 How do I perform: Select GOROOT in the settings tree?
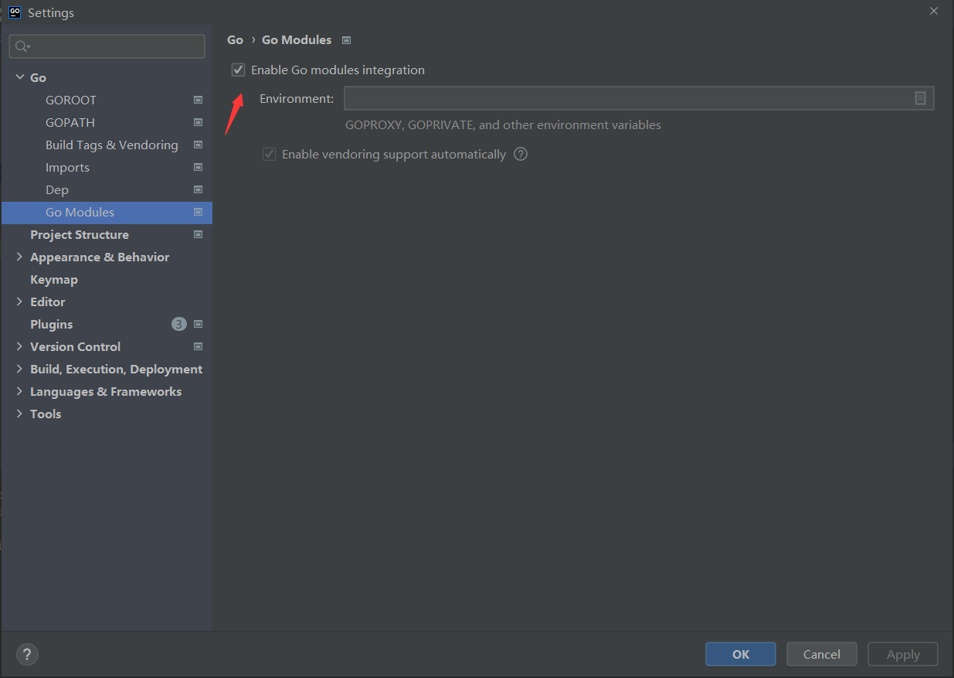[71, 100]
